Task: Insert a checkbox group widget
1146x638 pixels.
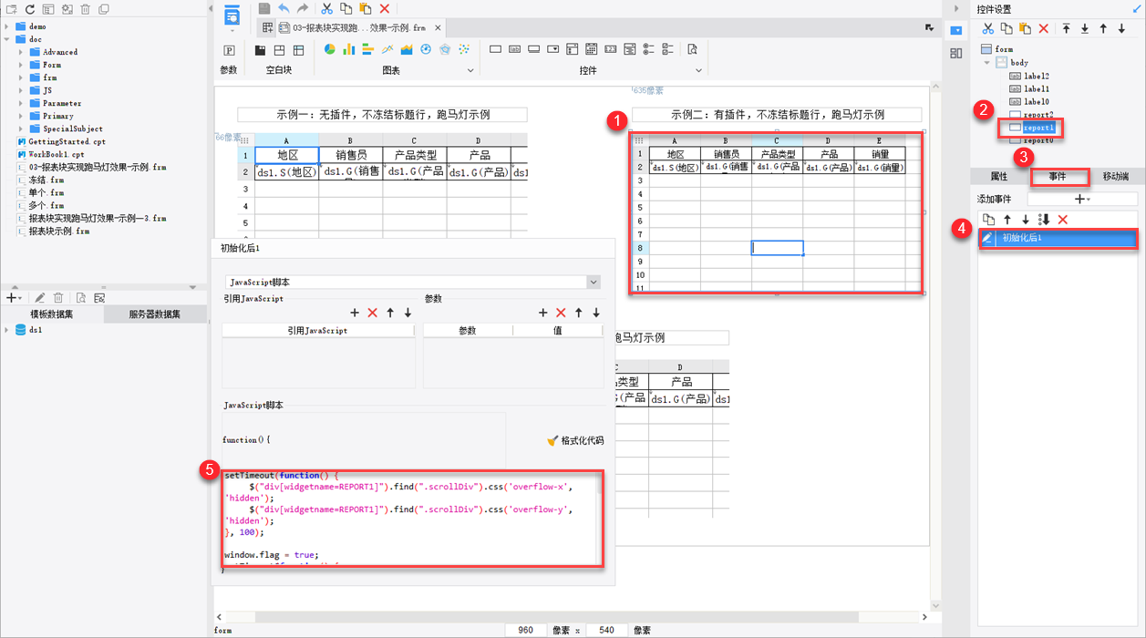Action: tap(668, 49)
